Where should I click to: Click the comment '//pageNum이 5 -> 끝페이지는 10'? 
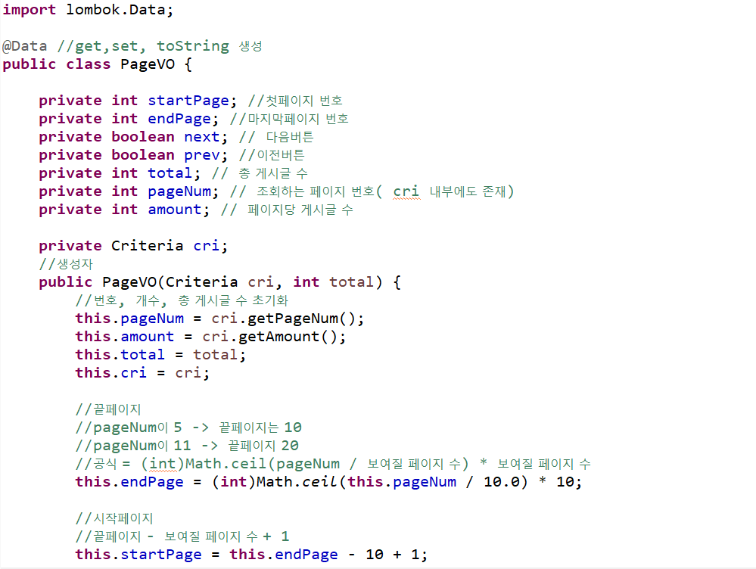(x=188, y=428)
